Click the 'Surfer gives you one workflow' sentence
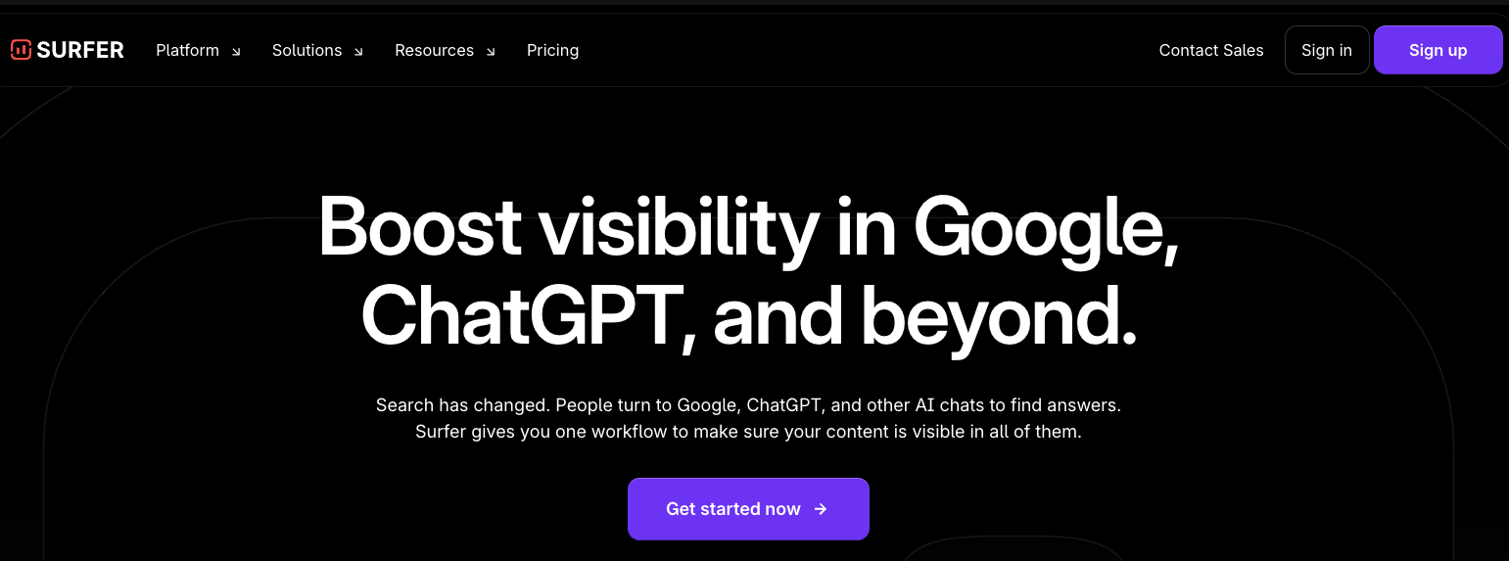 [x=748, y=431]
